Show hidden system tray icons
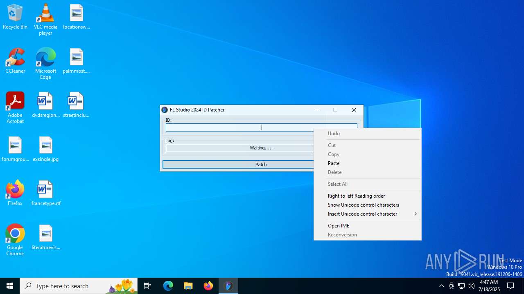The width and height of the screenshot is (524, 294). [441, 286]
